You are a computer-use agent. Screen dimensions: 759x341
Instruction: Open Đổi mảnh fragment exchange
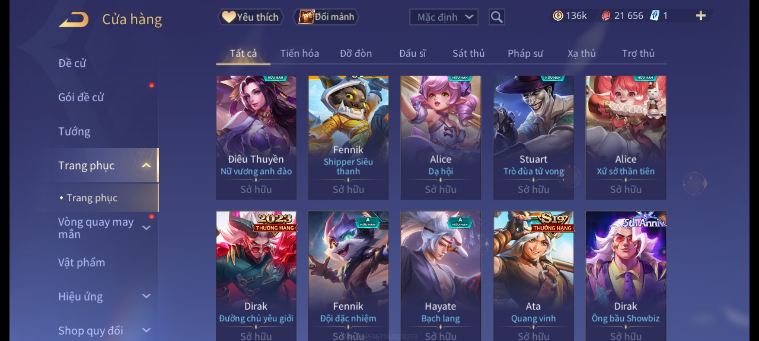(x=326, y=17)
